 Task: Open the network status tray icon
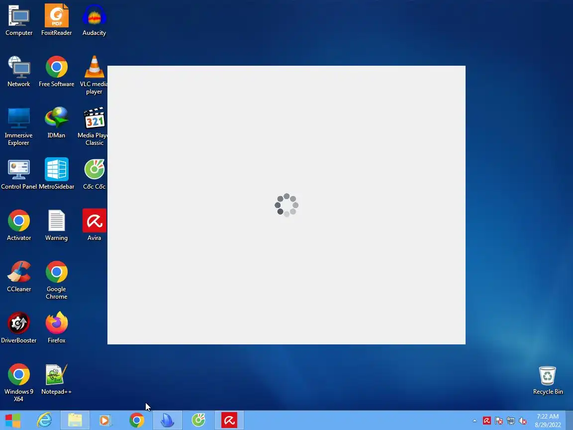pyautogui.click(x=511, y=421)
